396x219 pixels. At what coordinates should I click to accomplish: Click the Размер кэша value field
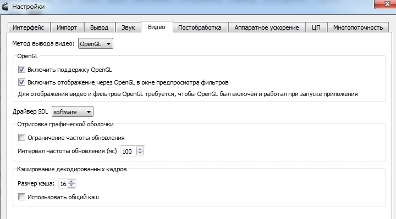click(x=63, y=183)
